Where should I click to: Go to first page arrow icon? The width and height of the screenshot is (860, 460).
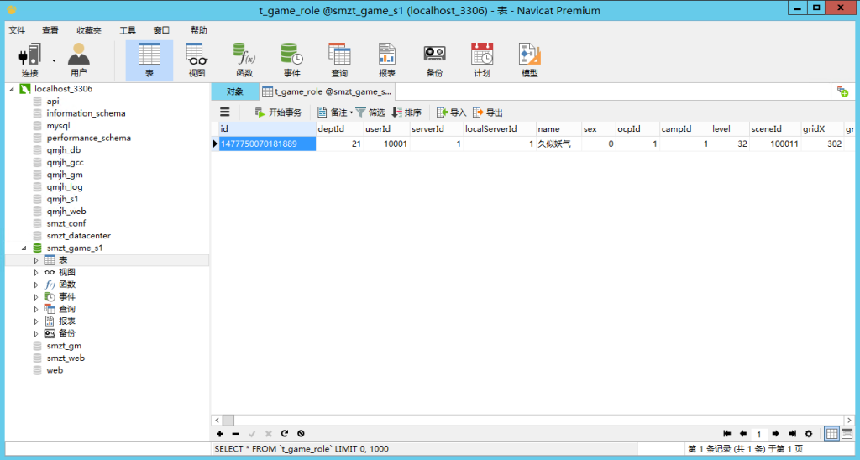pos(727,434)
